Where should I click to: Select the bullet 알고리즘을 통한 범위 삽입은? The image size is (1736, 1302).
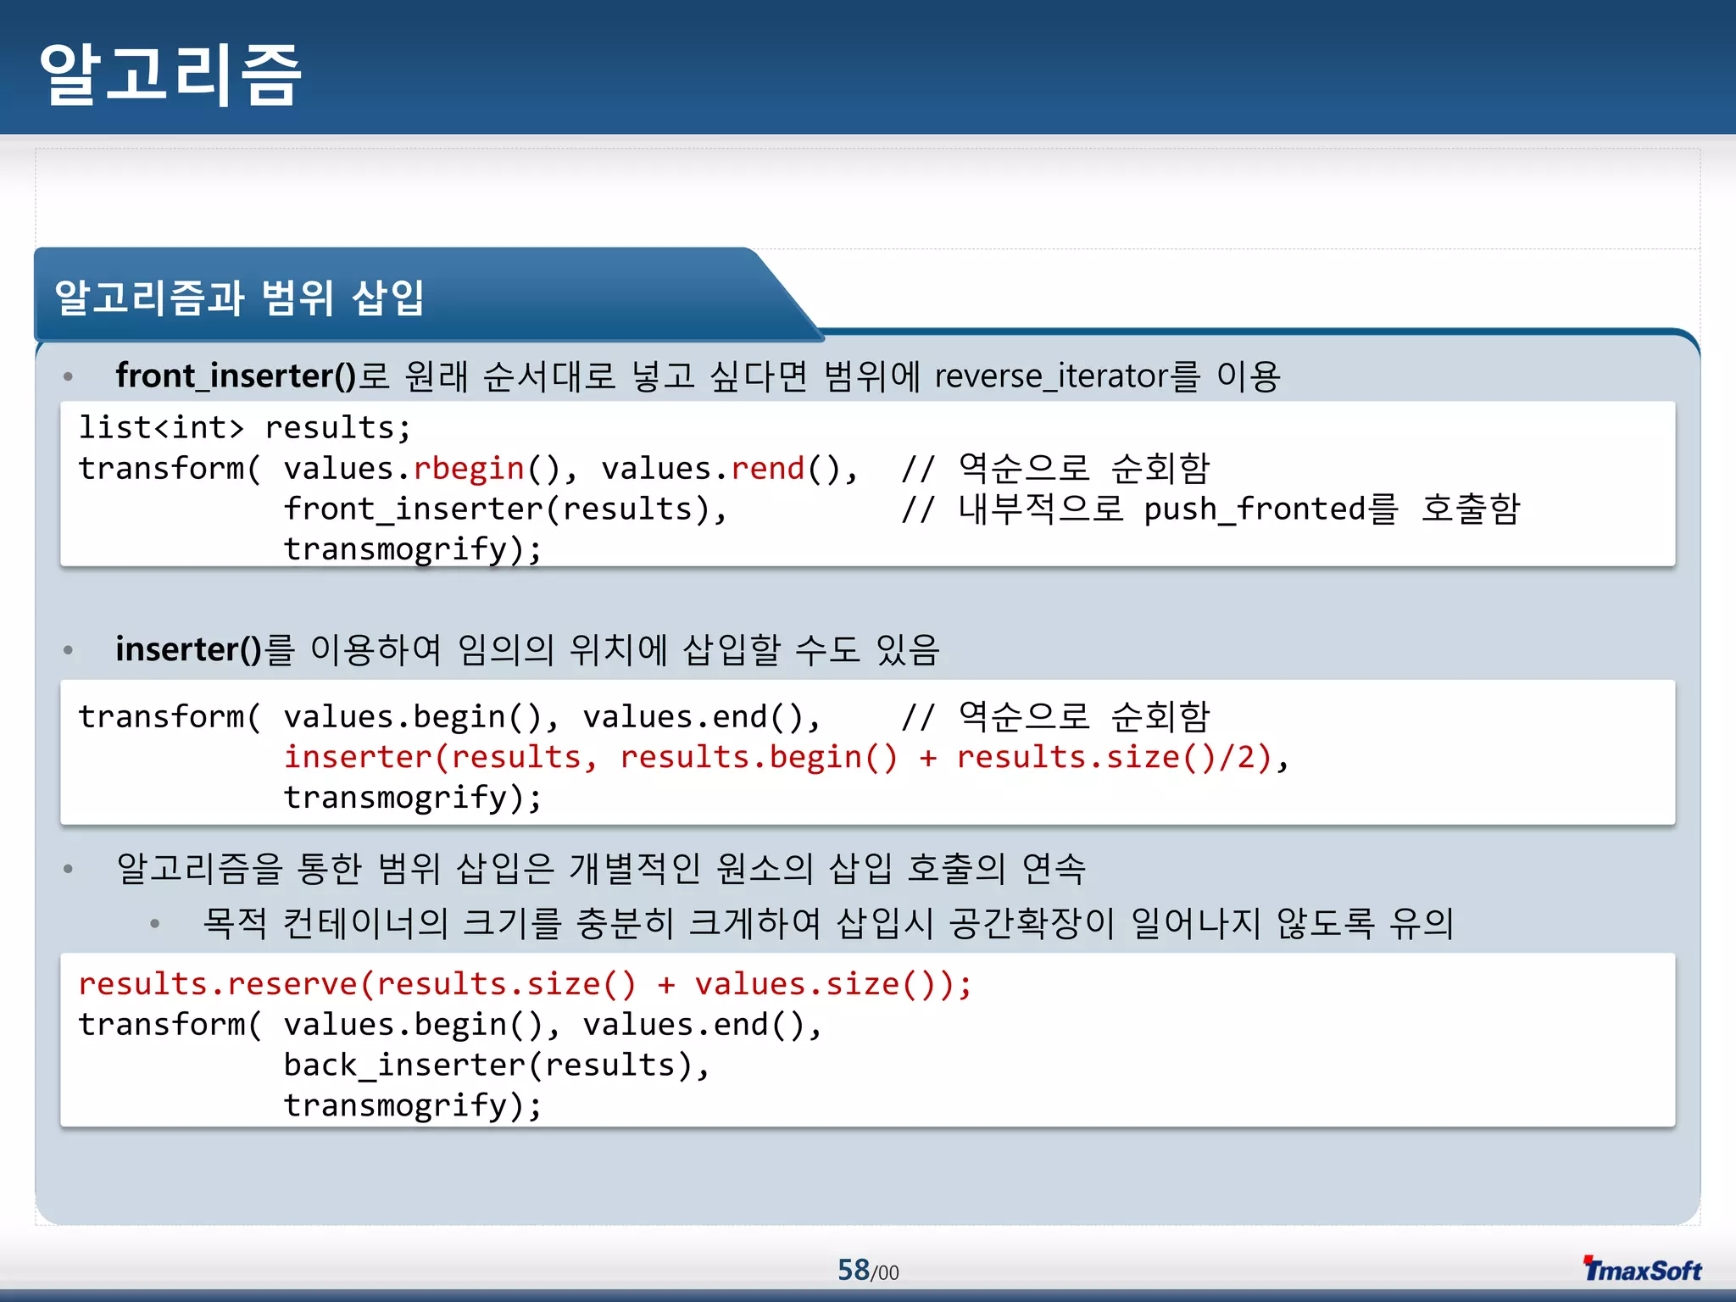[x=601, y=868]
